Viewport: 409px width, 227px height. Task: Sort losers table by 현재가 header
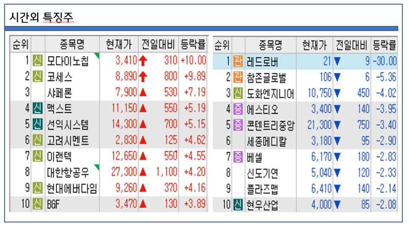[x=314, y=45]
